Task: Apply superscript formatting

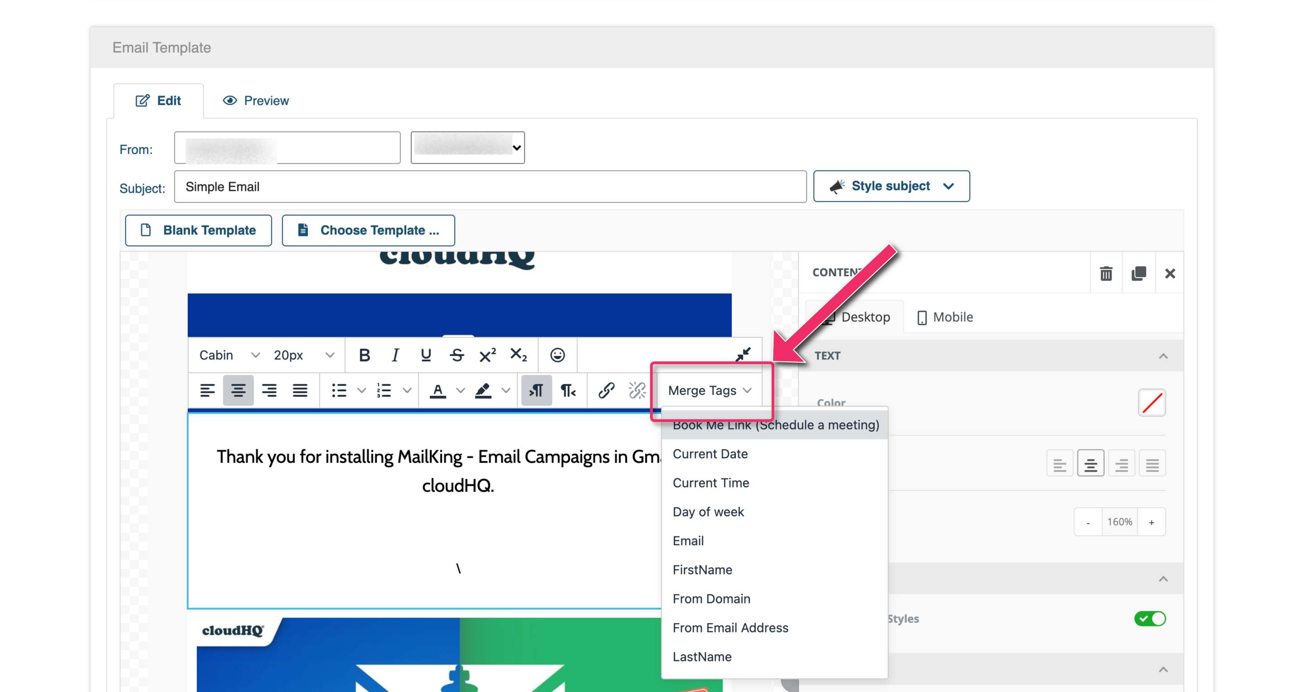Action: pos(487,355)
